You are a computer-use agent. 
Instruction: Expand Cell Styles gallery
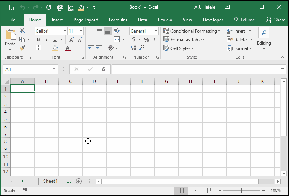(x=178, y=48)
